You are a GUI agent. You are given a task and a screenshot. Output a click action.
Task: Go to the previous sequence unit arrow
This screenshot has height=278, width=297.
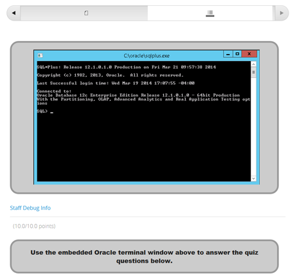click(x=14, y=13)
